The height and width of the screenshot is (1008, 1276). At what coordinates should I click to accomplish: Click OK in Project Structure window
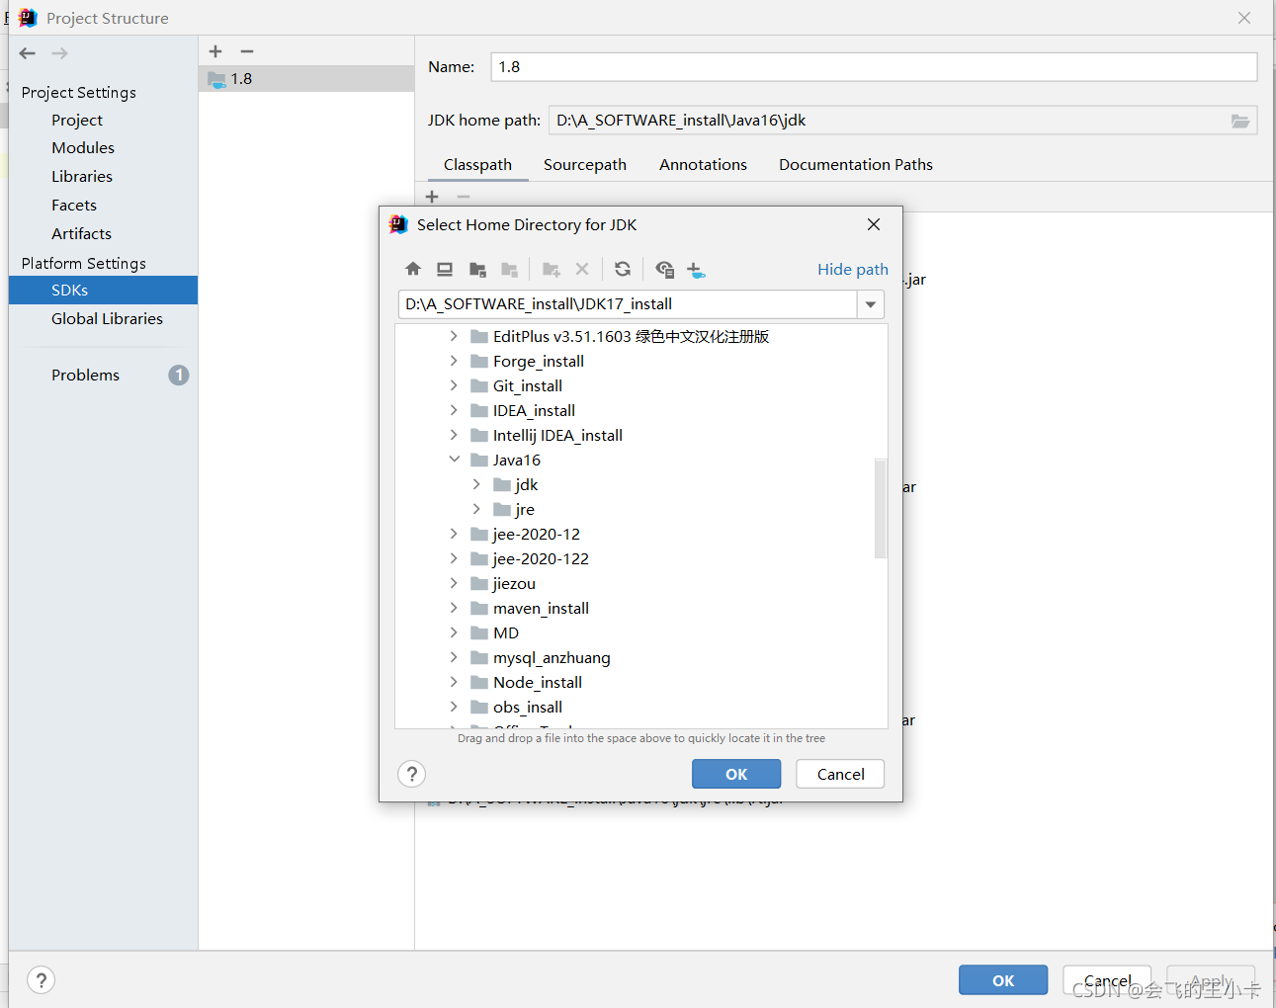coord(1003,980)
